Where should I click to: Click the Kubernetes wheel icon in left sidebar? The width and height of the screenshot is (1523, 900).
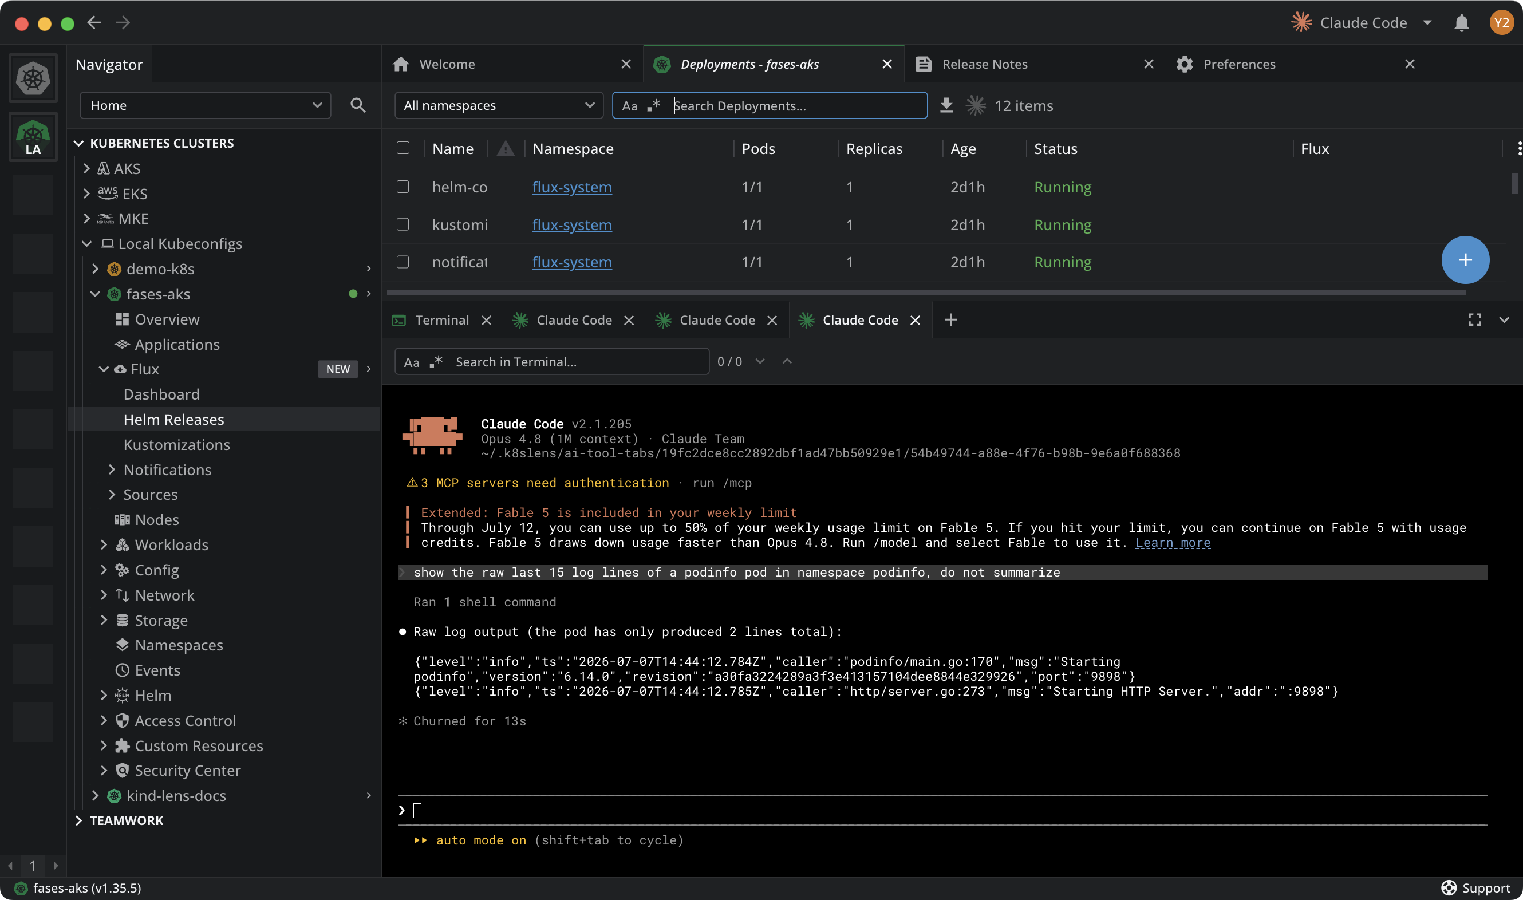coord(33,78)
